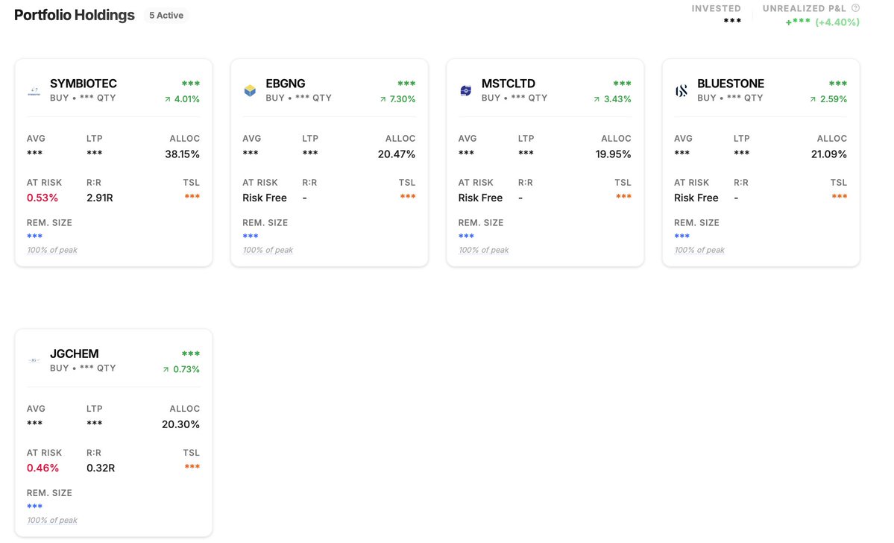Click the up-arrow icon beside 7.30%
The height and width of the screenshot is (543, 894).
[383, 99]
